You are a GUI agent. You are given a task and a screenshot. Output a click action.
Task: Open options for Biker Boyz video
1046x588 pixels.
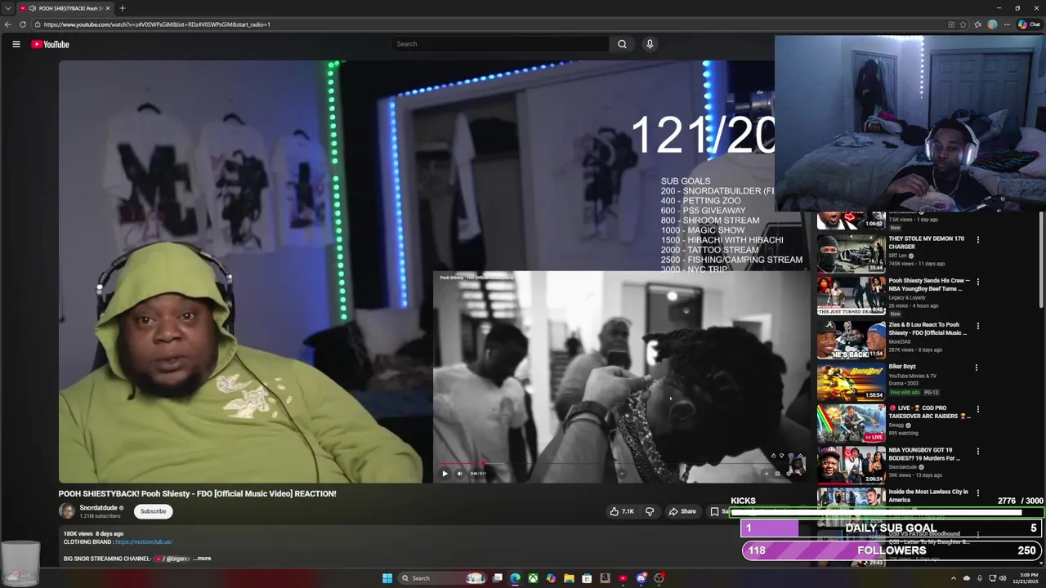[977, 367]
